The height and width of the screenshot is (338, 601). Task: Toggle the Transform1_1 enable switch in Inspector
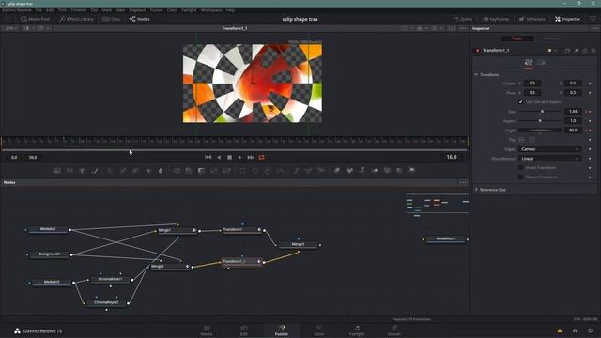point(478,50)
